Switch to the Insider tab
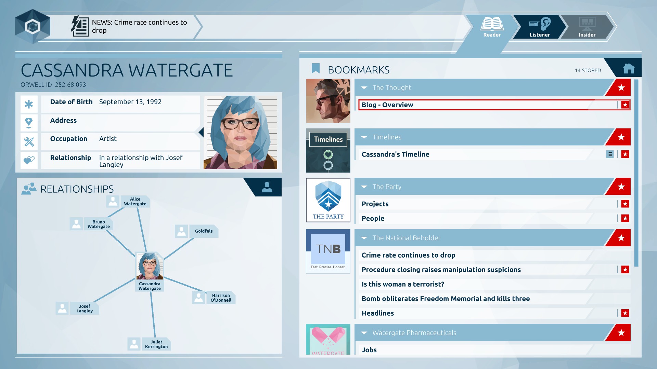This screenshot has width=657, height=369. click(587, 27)
